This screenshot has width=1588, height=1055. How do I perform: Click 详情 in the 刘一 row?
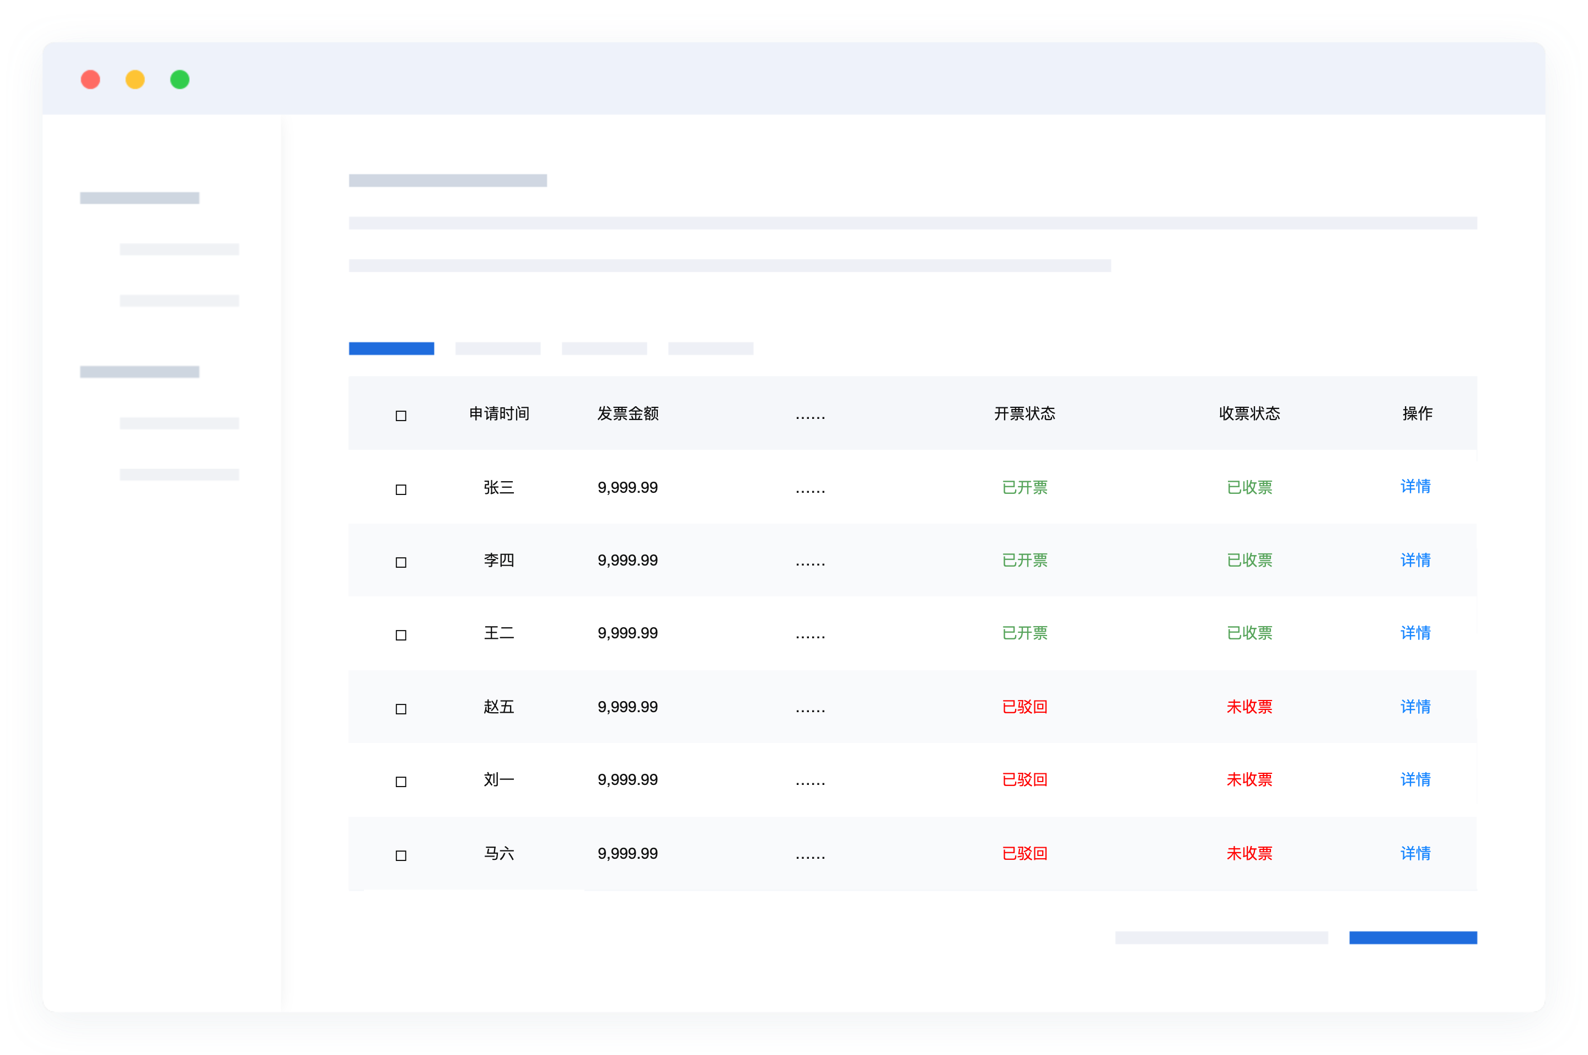point(1415,779)
